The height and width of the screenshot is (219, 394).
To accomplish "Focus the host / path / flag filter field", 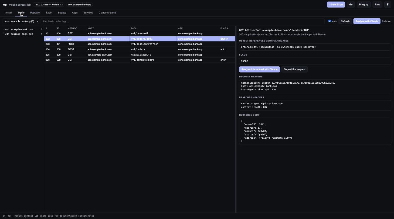I will coord(182,21).
